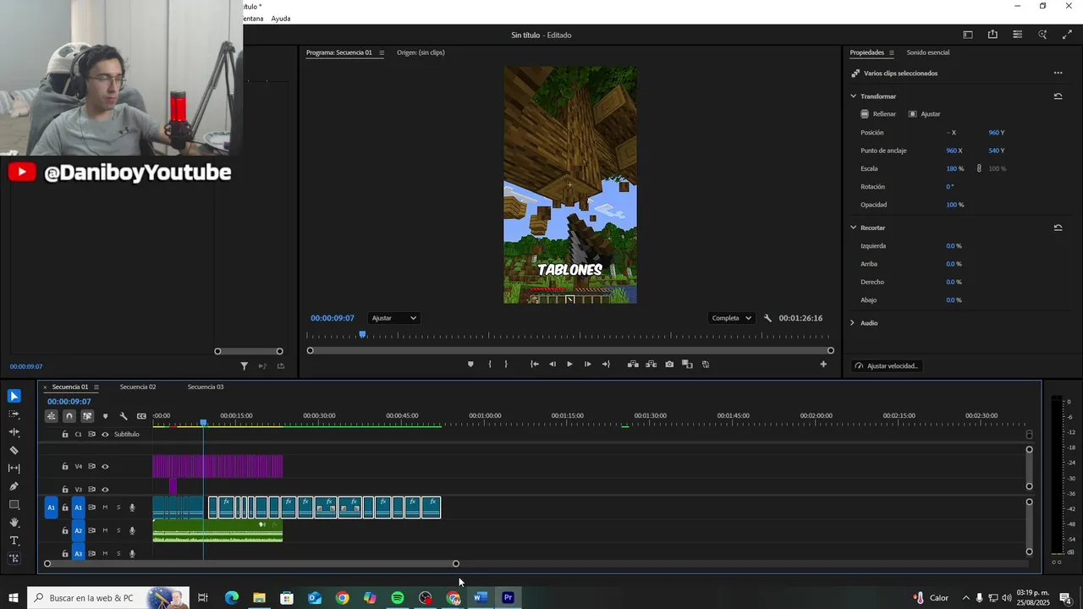Open the Ayuda menu
The image size is (1083, 609).
pos(281,19)
